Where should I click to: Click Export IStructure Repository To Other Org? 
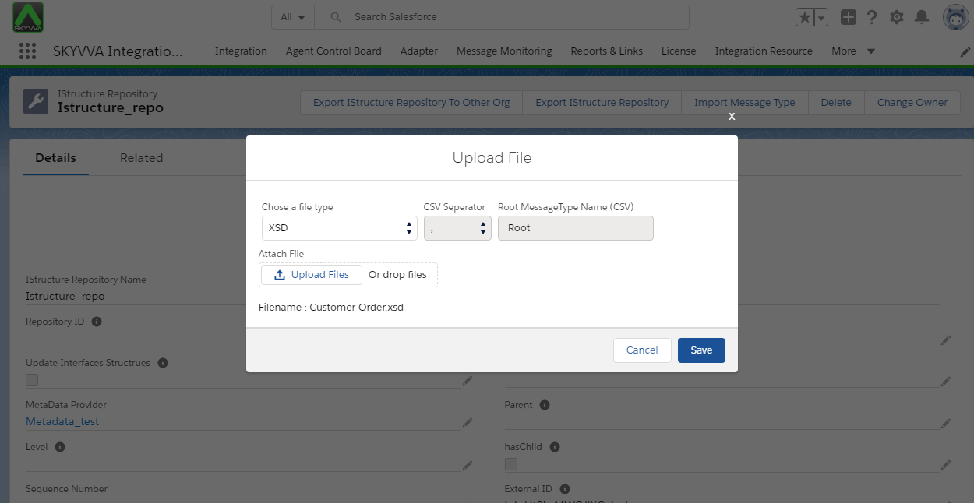pyautogui.click(x=411, y=103)
